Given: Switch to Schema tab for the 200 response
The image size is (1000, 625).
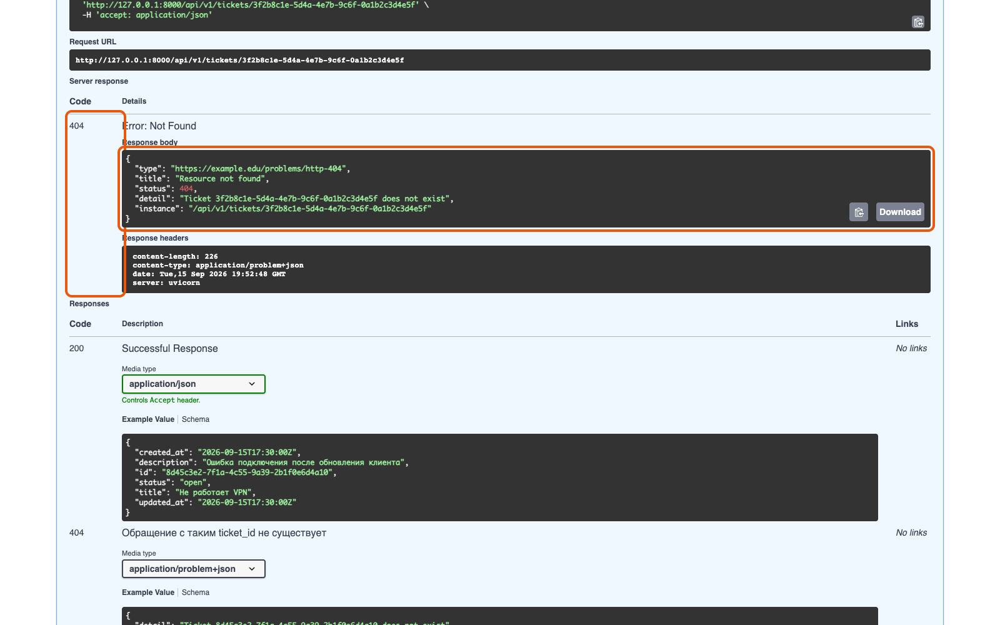Looking at the screenshot, I should click(196, 419).
